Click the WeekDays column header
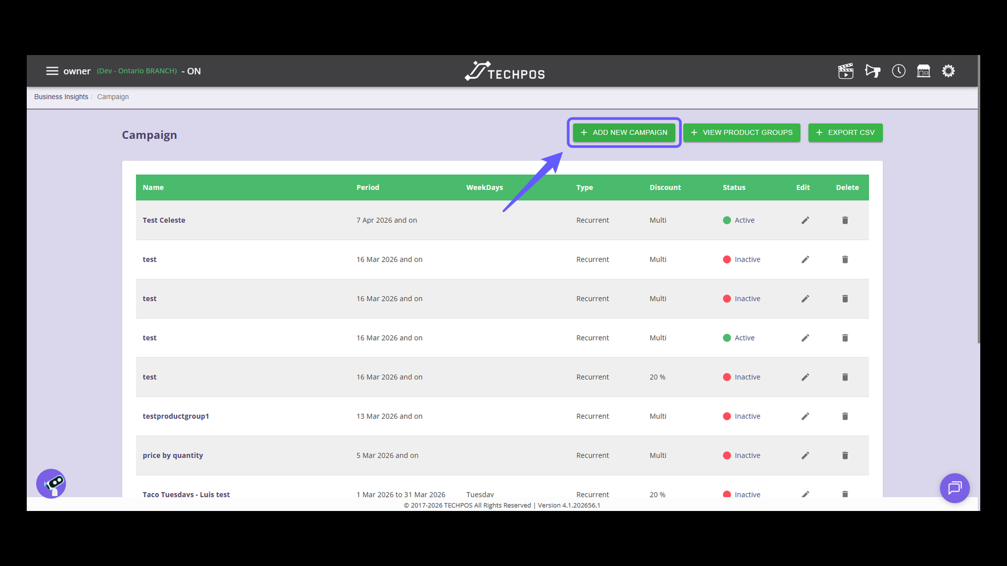 tap(485, 188)
